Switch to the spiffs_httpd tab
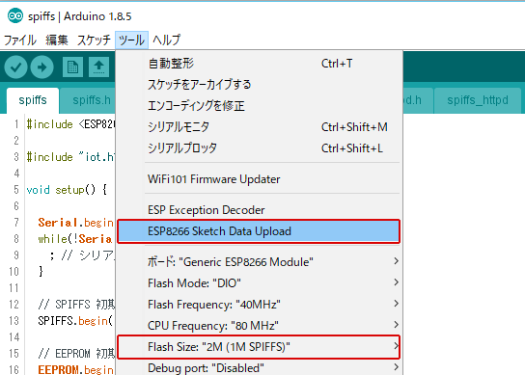525x375 pixels. (x=478, y=100)
